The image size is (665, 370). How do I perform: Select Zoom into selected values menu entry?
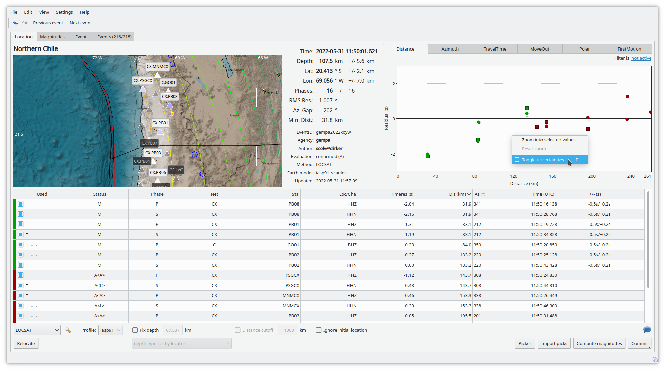coord(550,140)
